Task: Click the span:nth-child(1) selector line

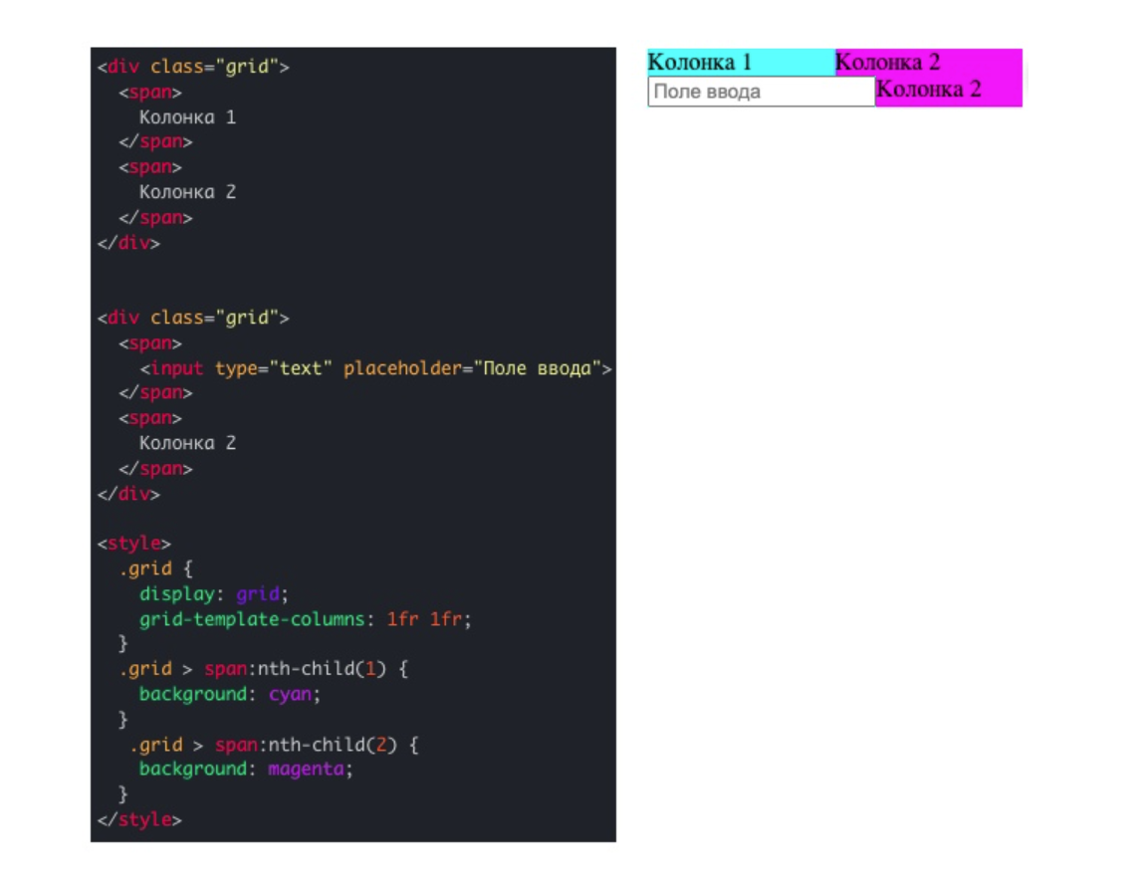Action: click(264, 669)
